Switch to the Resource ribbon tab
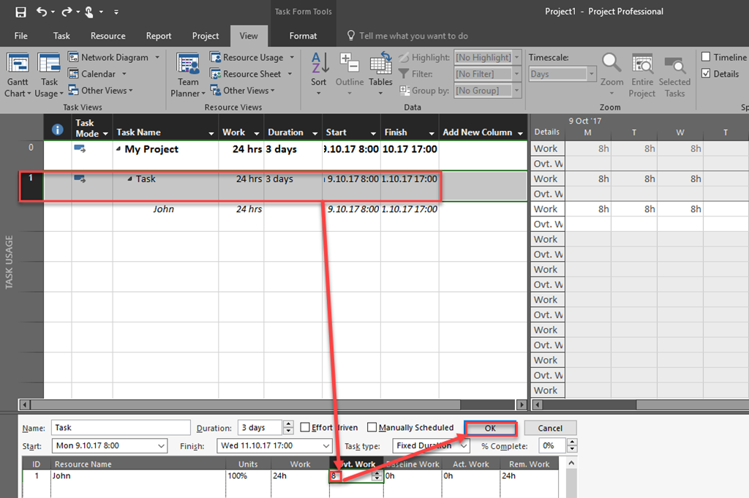The width and height of the screenshot is (749, 498). point(108,36)
